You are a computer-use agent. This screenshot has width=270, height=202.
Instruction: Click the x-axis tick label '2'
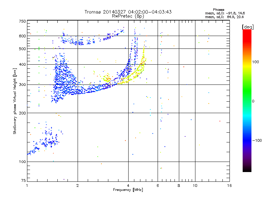(78, 186)
